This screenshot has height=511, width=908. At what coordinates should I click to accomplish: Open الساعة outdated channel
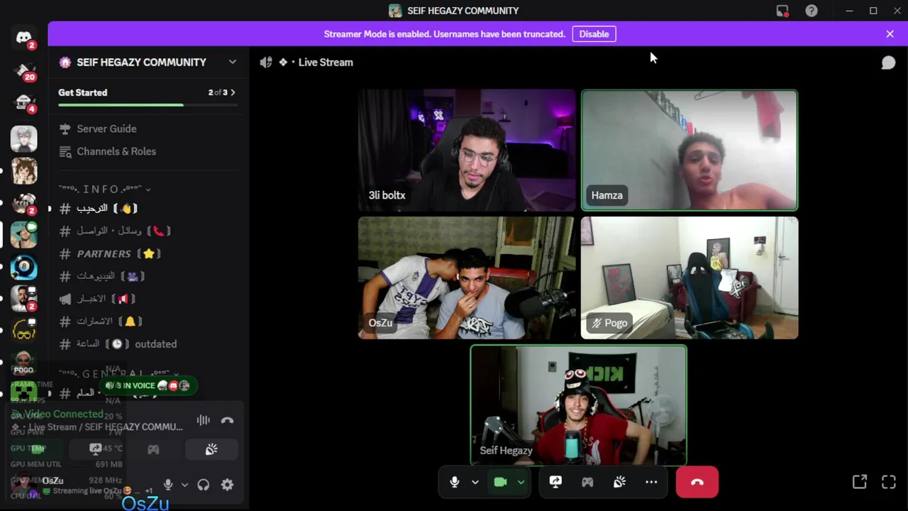[148, 344]
